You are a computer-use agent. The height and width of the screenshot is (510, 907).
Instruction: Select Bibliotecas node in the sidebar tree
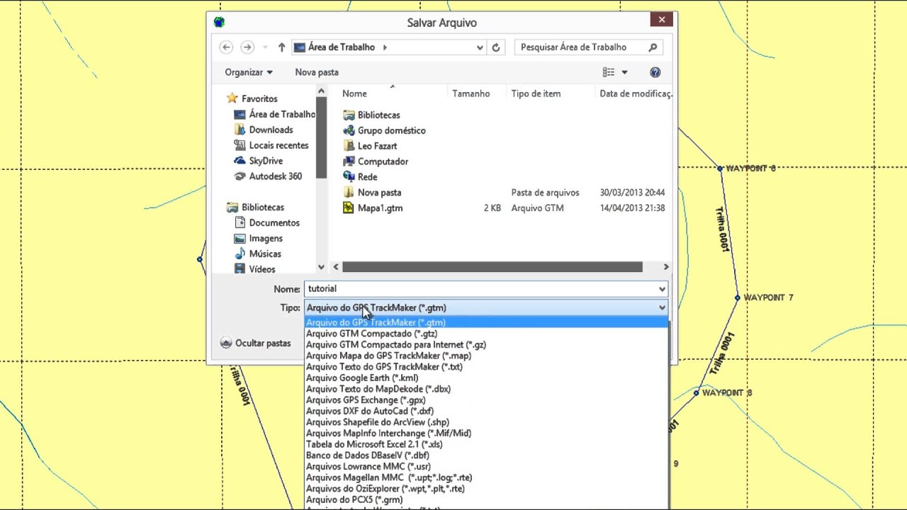point(263,208)
